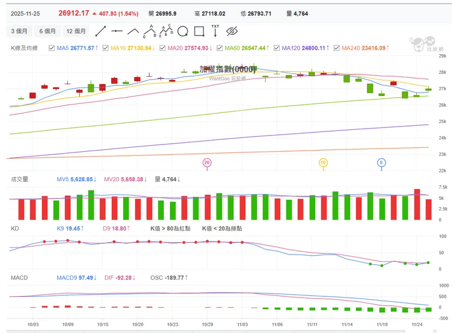
Task: Pick the angle line drawing tool
Action: (133, 31)
